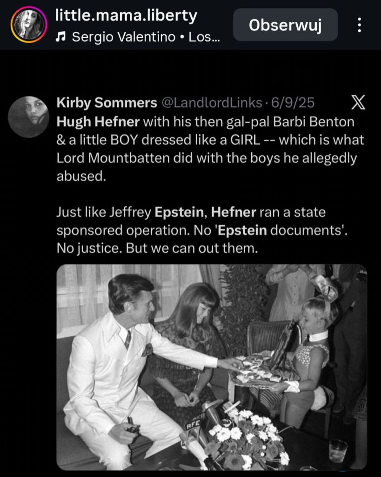Open the black and white photo

(212, 367)
